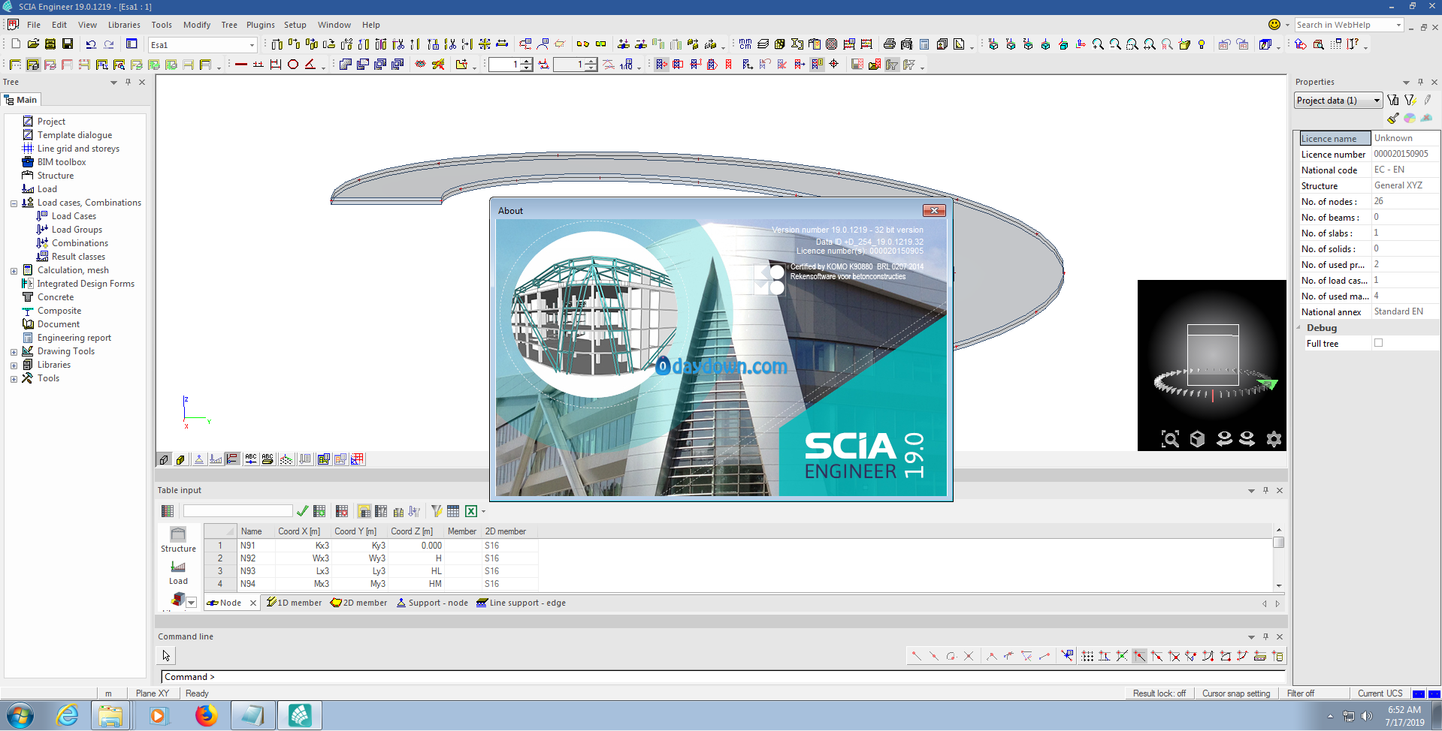Expand the Libraries tree node
This screenshot has height=731, width=1442.
point(14,365)
